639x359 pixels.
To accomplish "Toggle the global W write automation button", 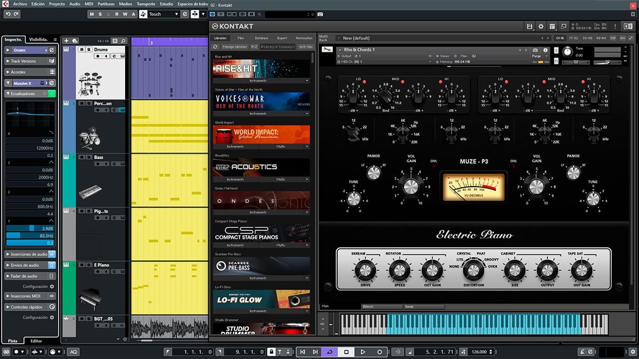I will pos(125,14).
